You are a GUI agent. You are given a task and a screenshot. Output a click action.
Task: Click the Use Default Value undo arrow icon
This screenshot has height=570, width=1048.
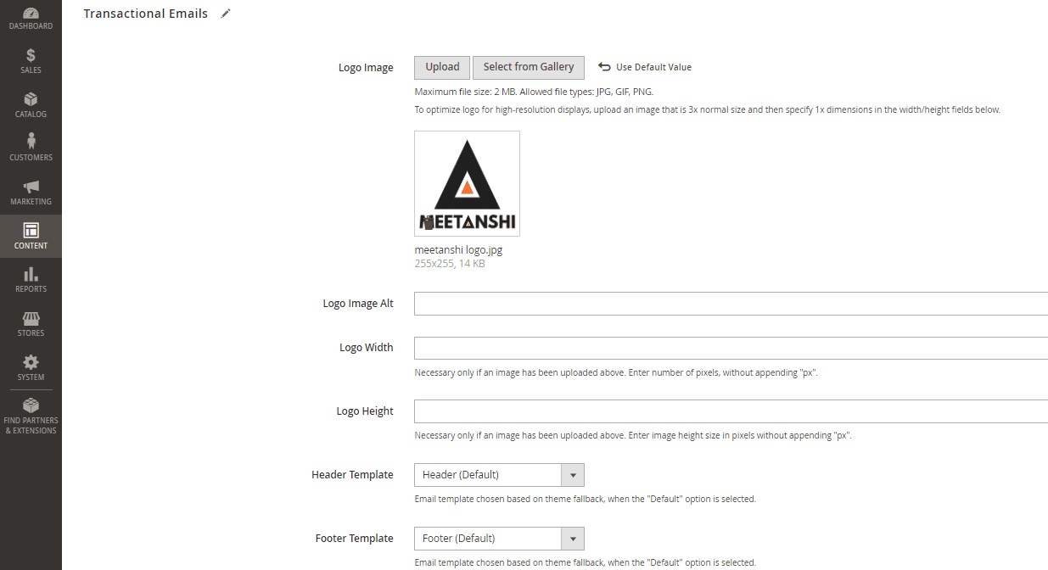click(x=604, y=67)
